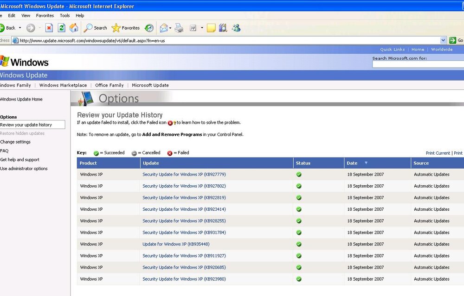This screenshot has height=296, width=464.
Task: Click the Worldwide link
Action: [442, 50]
